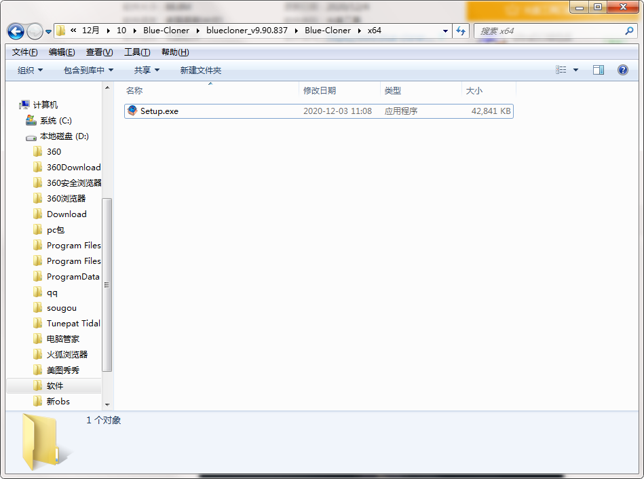Open the 360浏览器 folder
Screen dimensions: 644x479
point(66,198)
